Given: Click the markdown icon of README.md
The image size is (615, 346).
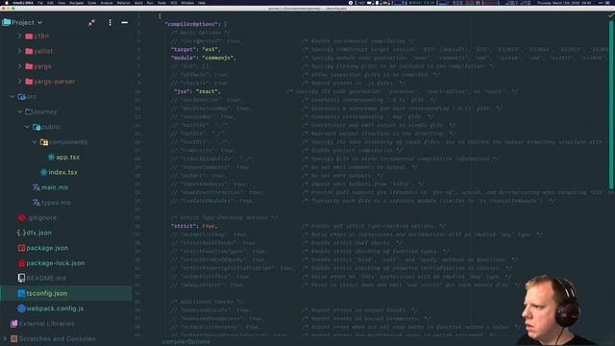Looking at the screenshot, I should click(x=21, y=278).
